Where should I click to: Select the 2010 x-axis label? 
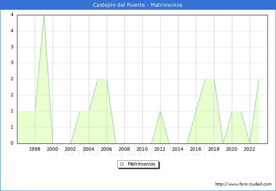tap(142, 149)
